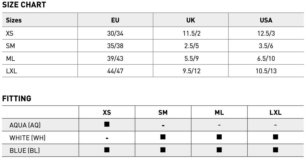Click the BLUE SM availability square
This screenshot has height=160, width=307.
click(x=163, y=150)
